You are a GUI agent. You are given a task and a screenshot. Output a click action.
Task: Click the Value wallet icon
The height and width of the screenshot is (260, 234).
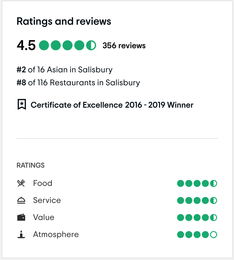[21, 218]
